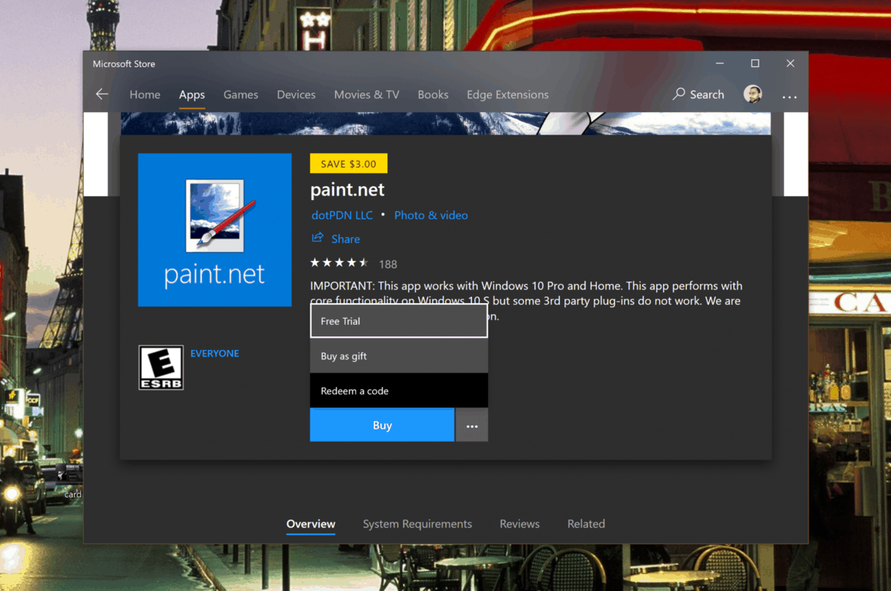Viewport: 891px width, 591px height.
Task: Open the Photo & video category link
Action: [430, 215]
